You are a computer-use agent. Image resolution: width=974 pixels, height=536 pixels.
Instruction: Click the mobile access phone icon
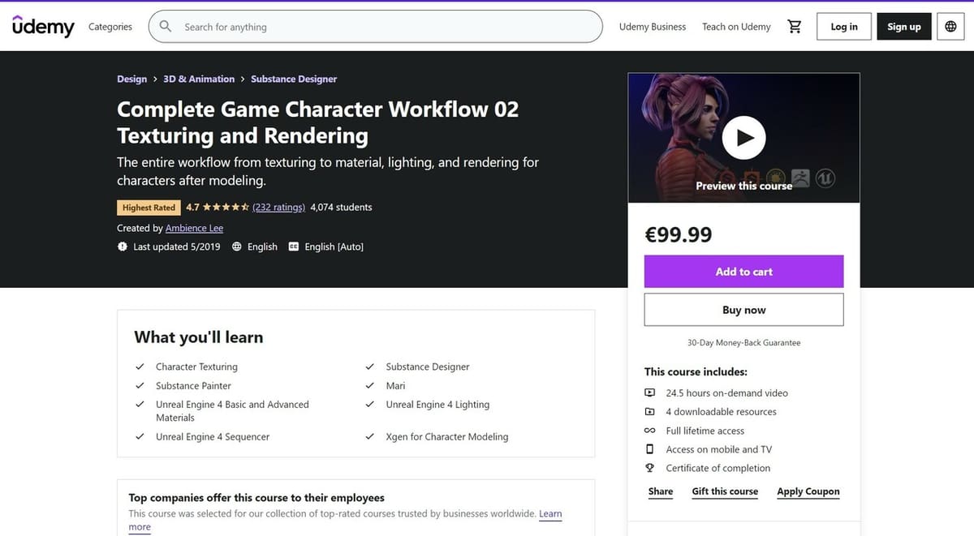pyautogui.click(x=650, y=449)
